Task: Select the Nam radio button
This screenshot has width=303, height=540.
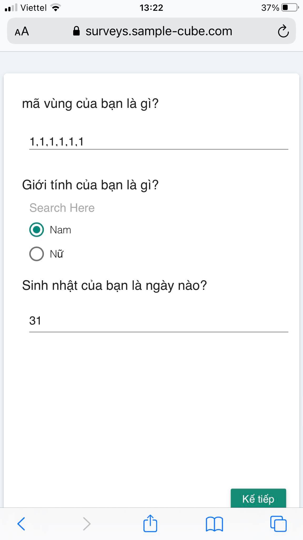Action: (x=37, y=230)
